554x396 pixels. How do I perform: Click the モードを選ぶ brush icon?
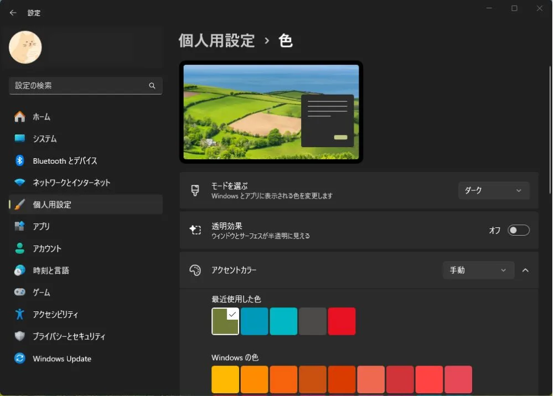(195, 190)
